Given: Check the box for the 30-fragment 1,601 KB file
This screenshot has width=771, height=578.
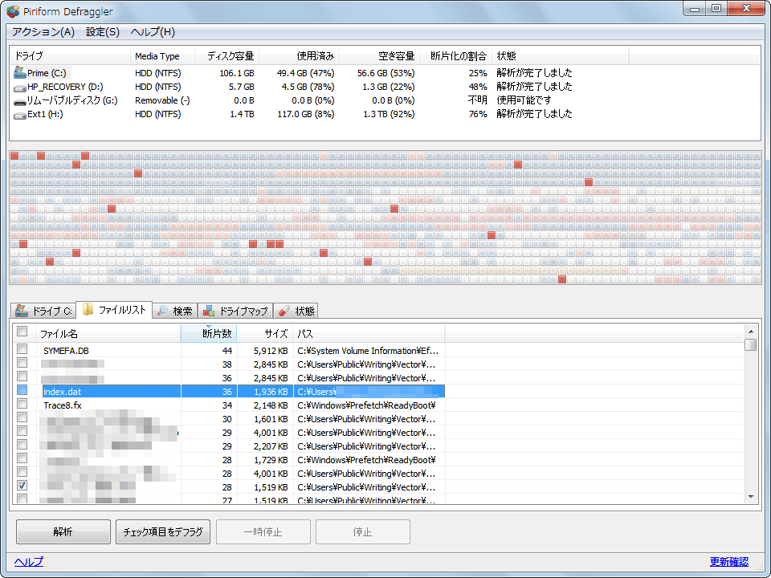Looking at the screenshot, I should pyautogui.click(x=22, y=417).
